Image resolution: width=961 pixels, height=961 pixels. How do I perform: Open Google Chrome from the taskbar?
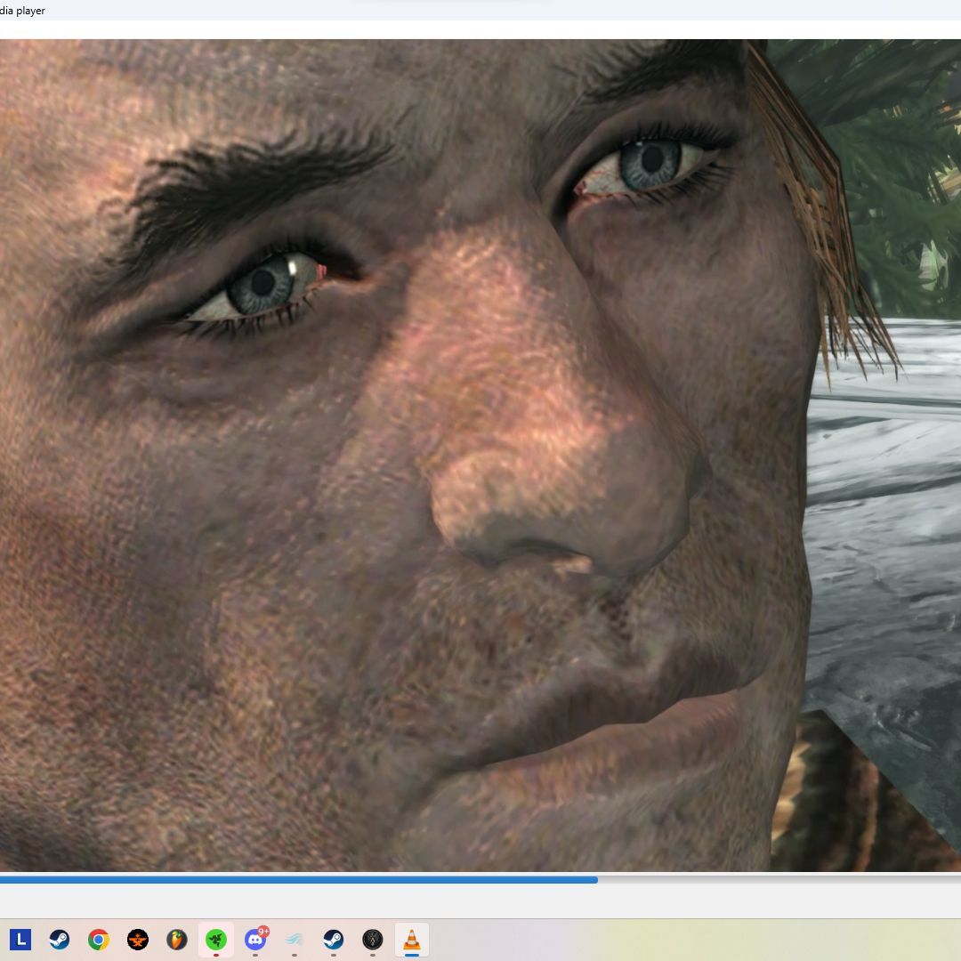(x=99, y=939)
